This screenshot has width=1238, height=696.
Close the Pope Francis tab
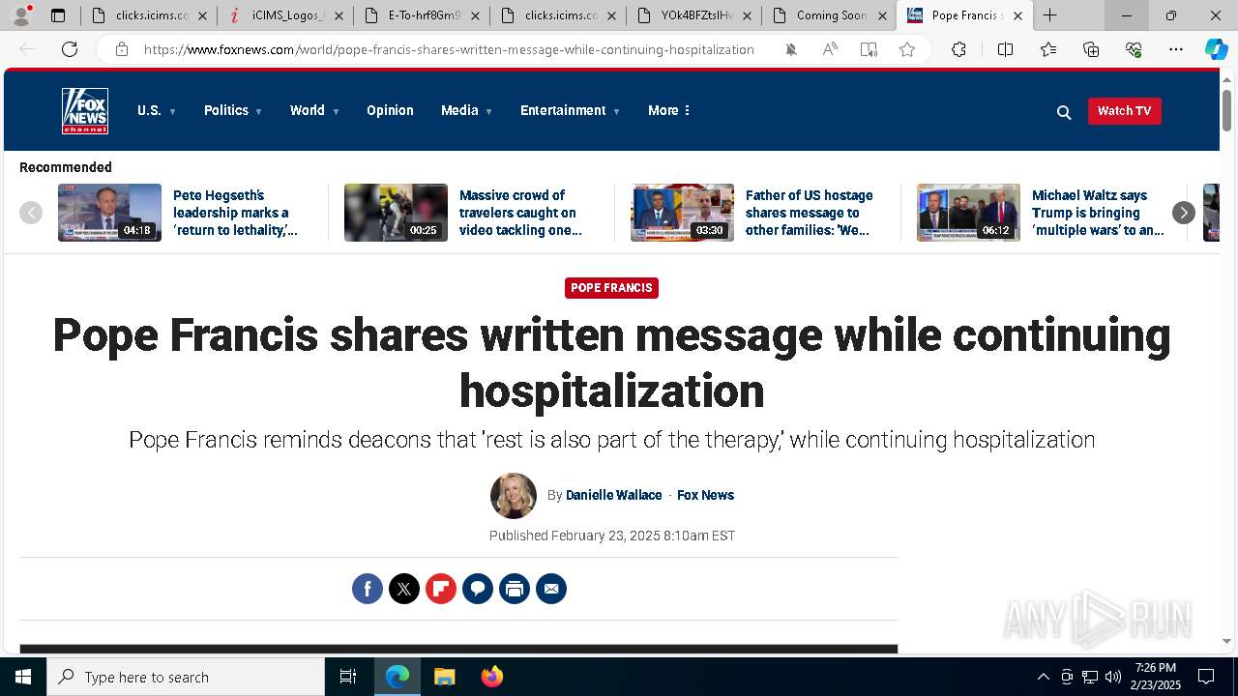1017,15
